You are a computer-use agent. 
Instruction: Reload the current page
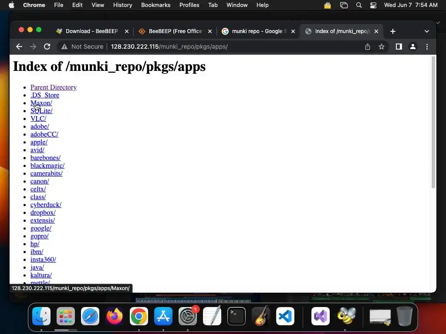(x=47, y=47)
